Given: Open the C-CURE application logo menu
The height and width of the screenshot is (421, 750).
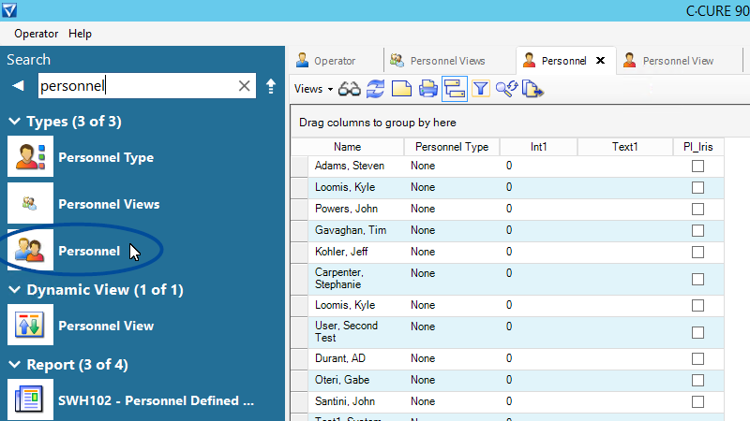Looking at the screenshot, I should [x=9, y=10].
